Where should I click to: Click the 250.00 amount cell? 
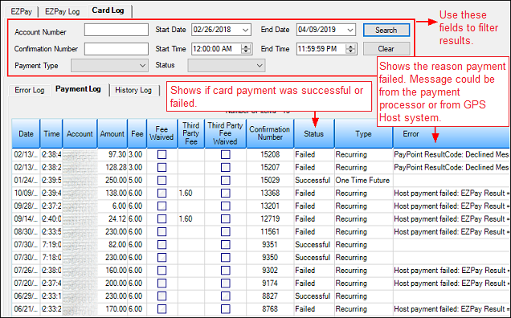coord(112,180)
